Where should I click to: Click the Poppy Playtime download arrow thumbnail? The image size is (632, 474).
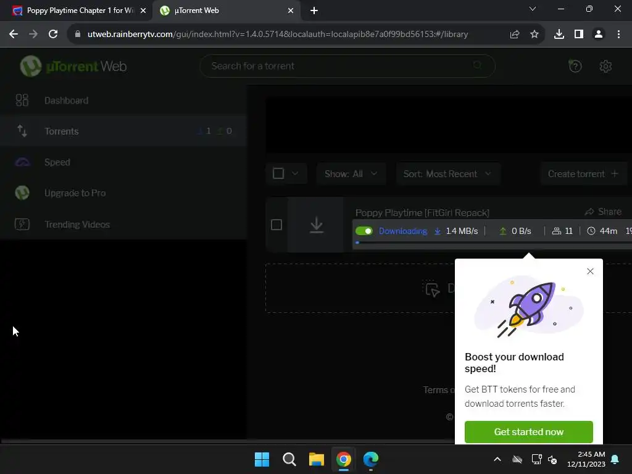point(317,225)
